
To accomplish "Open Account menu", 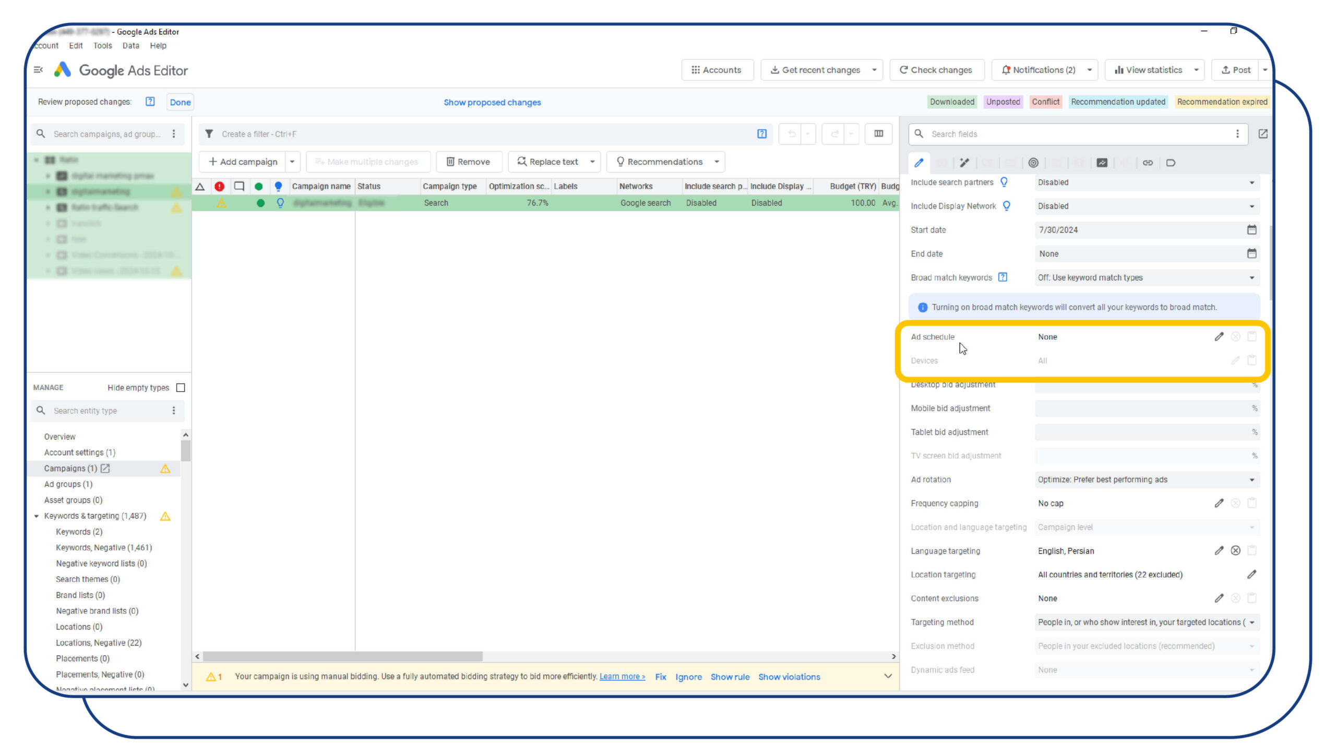I will (46, 45).
